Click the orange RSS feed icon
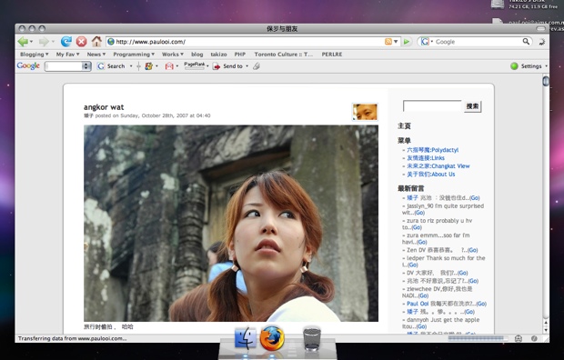564x360 pixels. [x=388, y=42]
